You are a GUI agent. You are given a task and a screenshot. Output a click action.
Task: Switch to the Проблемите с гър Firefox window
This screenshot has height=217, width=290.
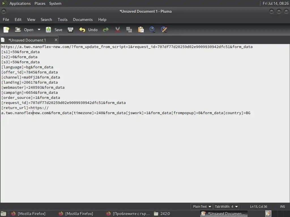pos(128,214)
